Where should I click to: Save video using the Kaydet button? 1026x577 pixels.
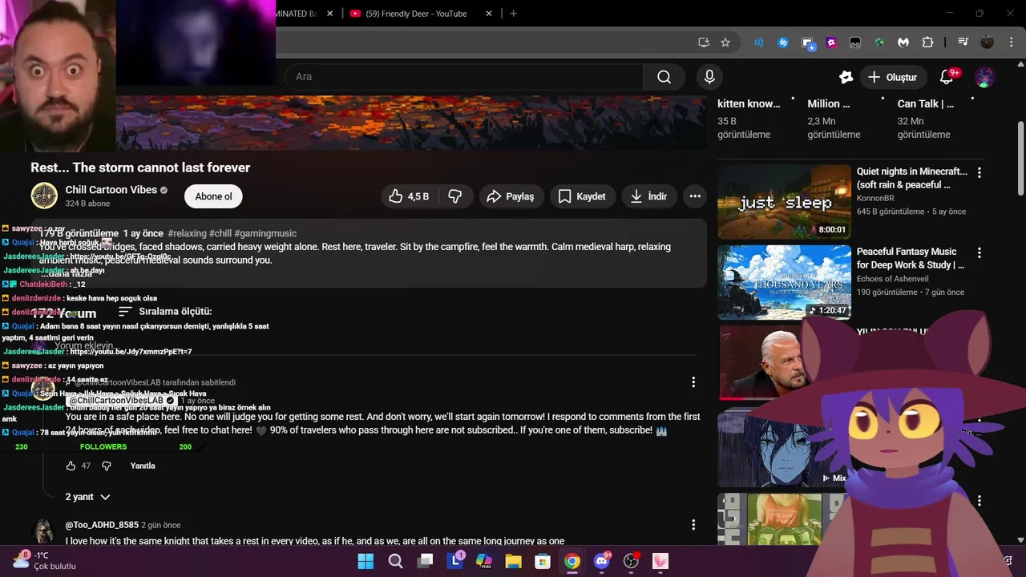tap(583, 196)
